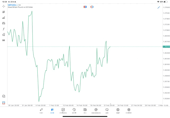Change the chart type via the candlestick icon

(3, 12)
